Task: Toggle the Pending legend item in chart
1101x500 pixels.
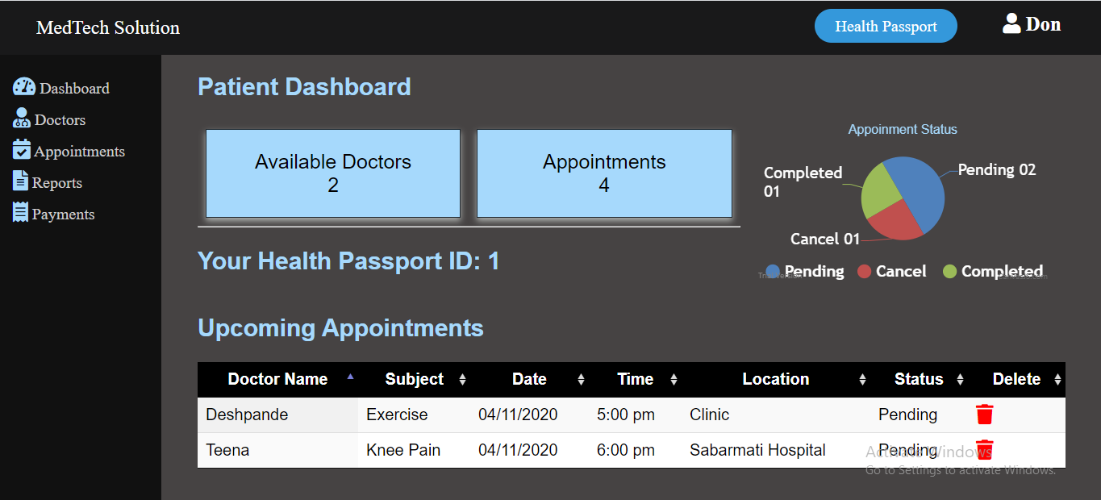Action: pos(805,272)
